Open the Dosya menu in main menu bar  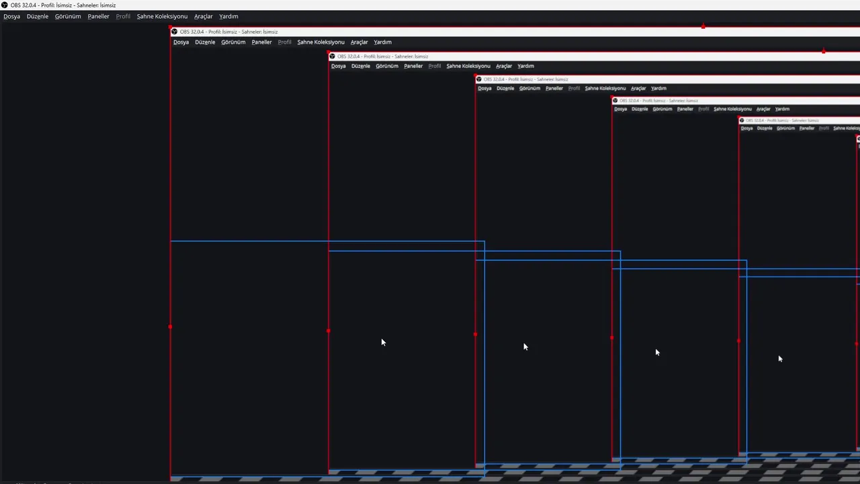pos(11,16)
